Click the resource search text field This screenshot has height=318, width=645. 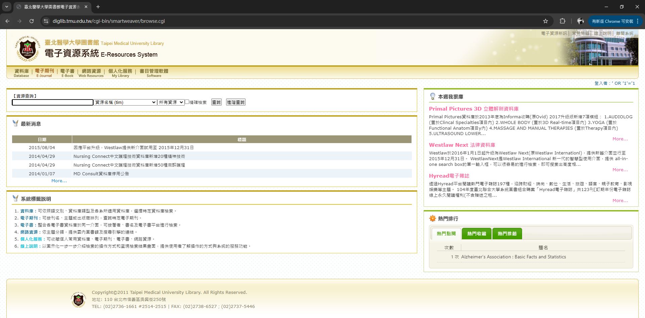52,103
